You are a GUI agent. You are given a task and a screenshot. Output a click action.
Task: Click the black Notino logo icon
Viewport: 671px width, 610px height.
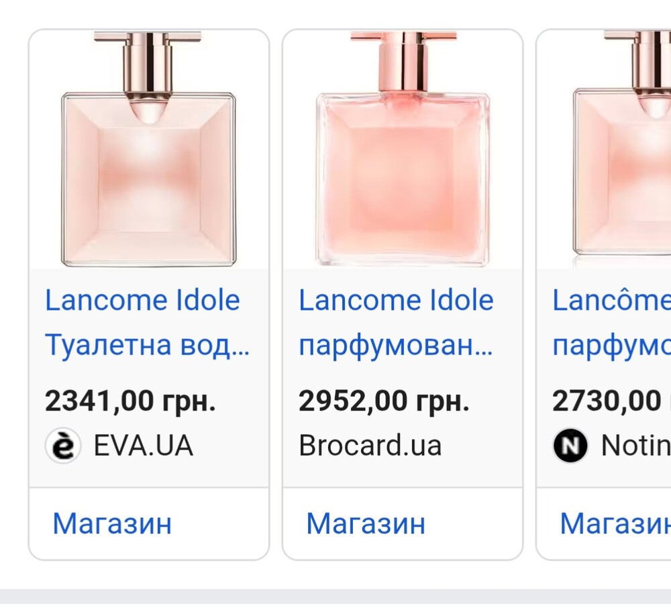click(x=570, y=446)
